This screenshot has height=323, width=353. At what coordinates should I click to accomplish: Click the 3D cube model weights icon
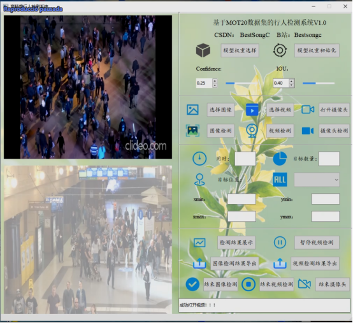[203, 50]
